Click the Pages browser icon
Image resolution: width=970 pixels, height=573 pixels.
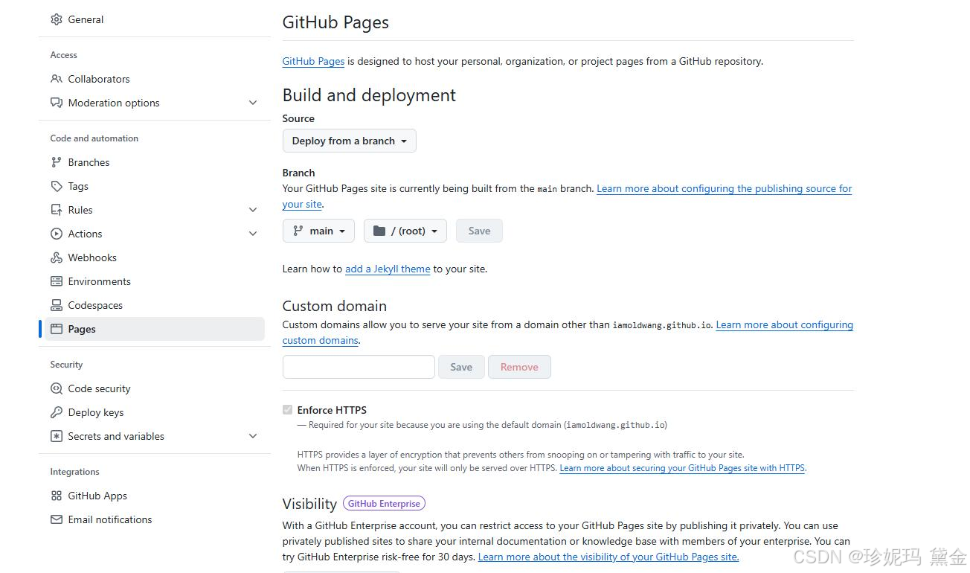(57, 329)
